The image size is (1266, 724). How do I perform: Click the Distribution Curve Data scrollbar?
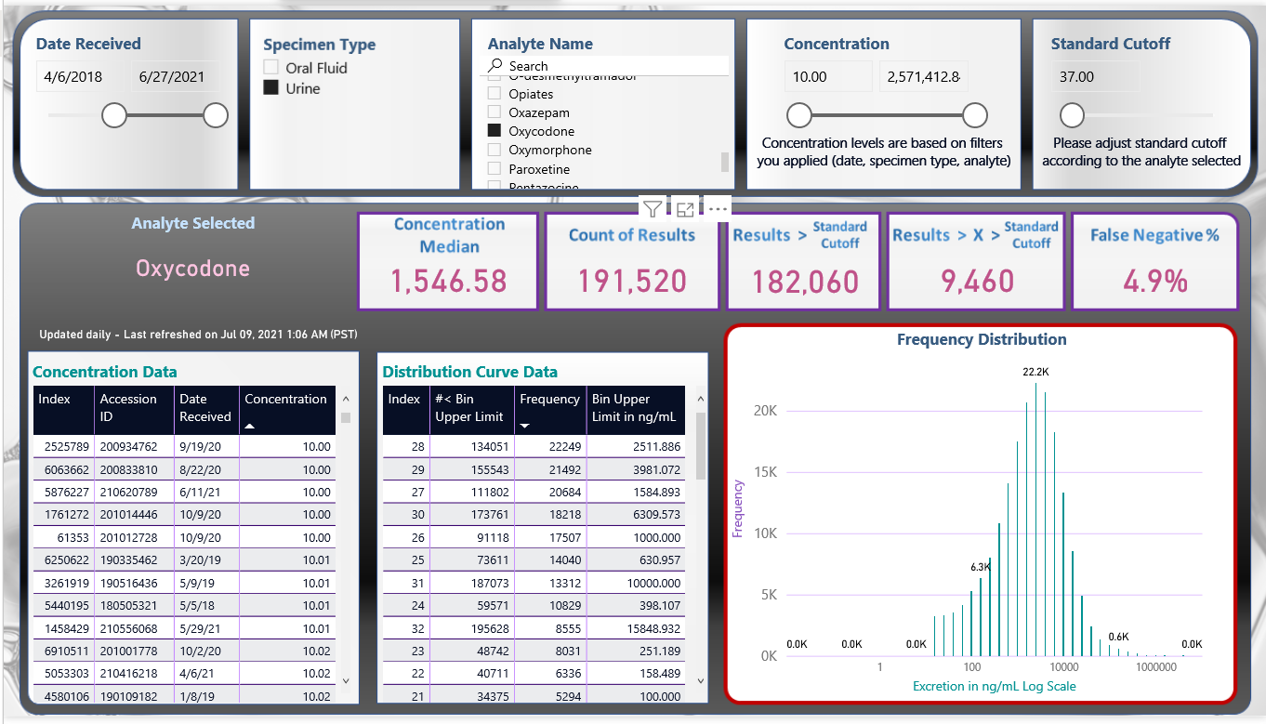pyautogui.click(x=701, y=446)
